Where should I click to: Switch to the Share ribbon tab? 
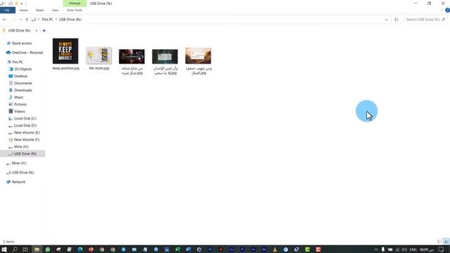(x=39, y=10)
